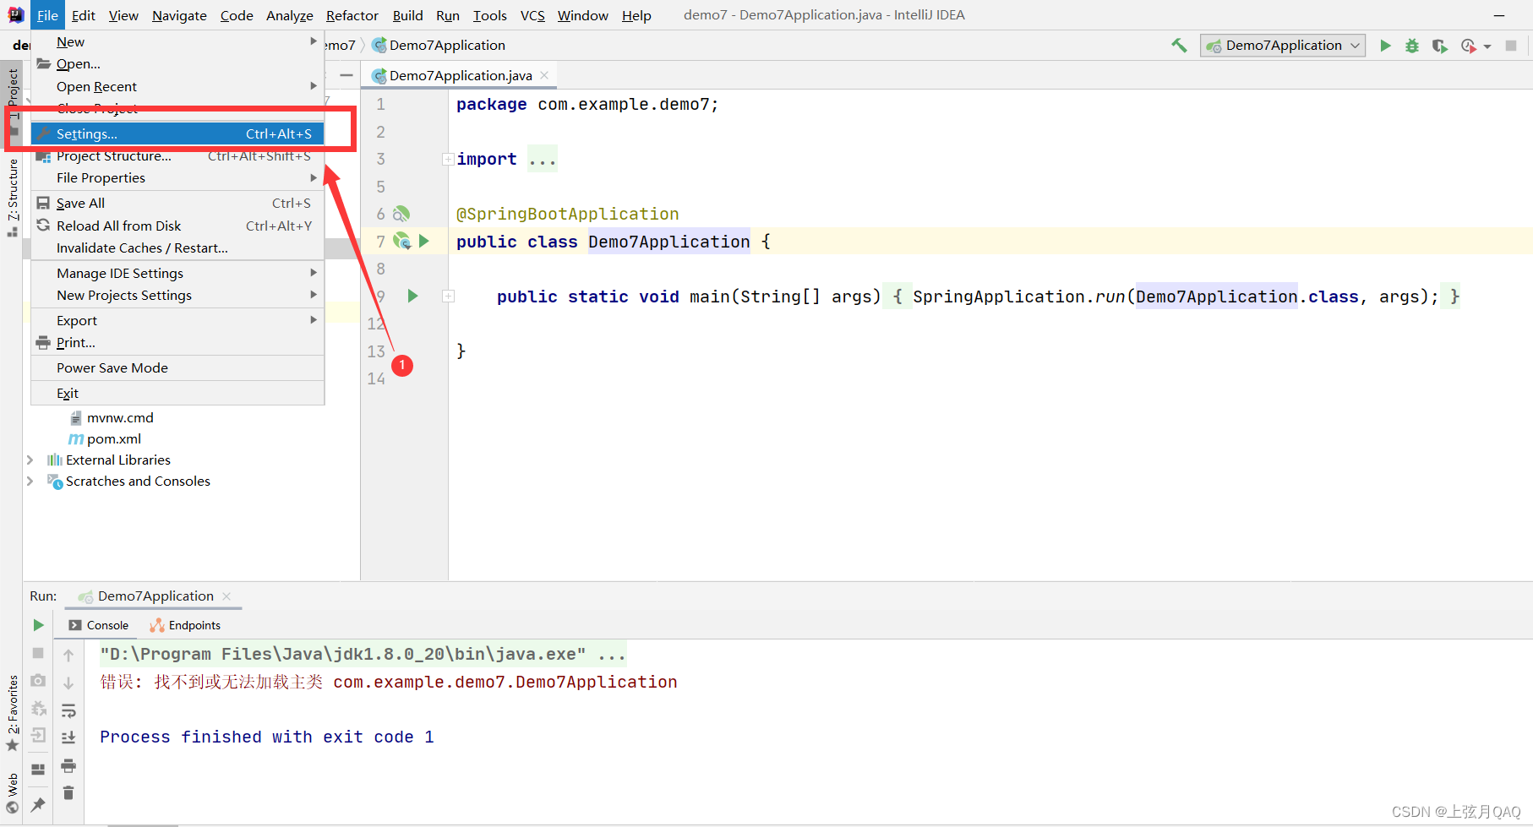Select pom.xml in project tree

105,438
